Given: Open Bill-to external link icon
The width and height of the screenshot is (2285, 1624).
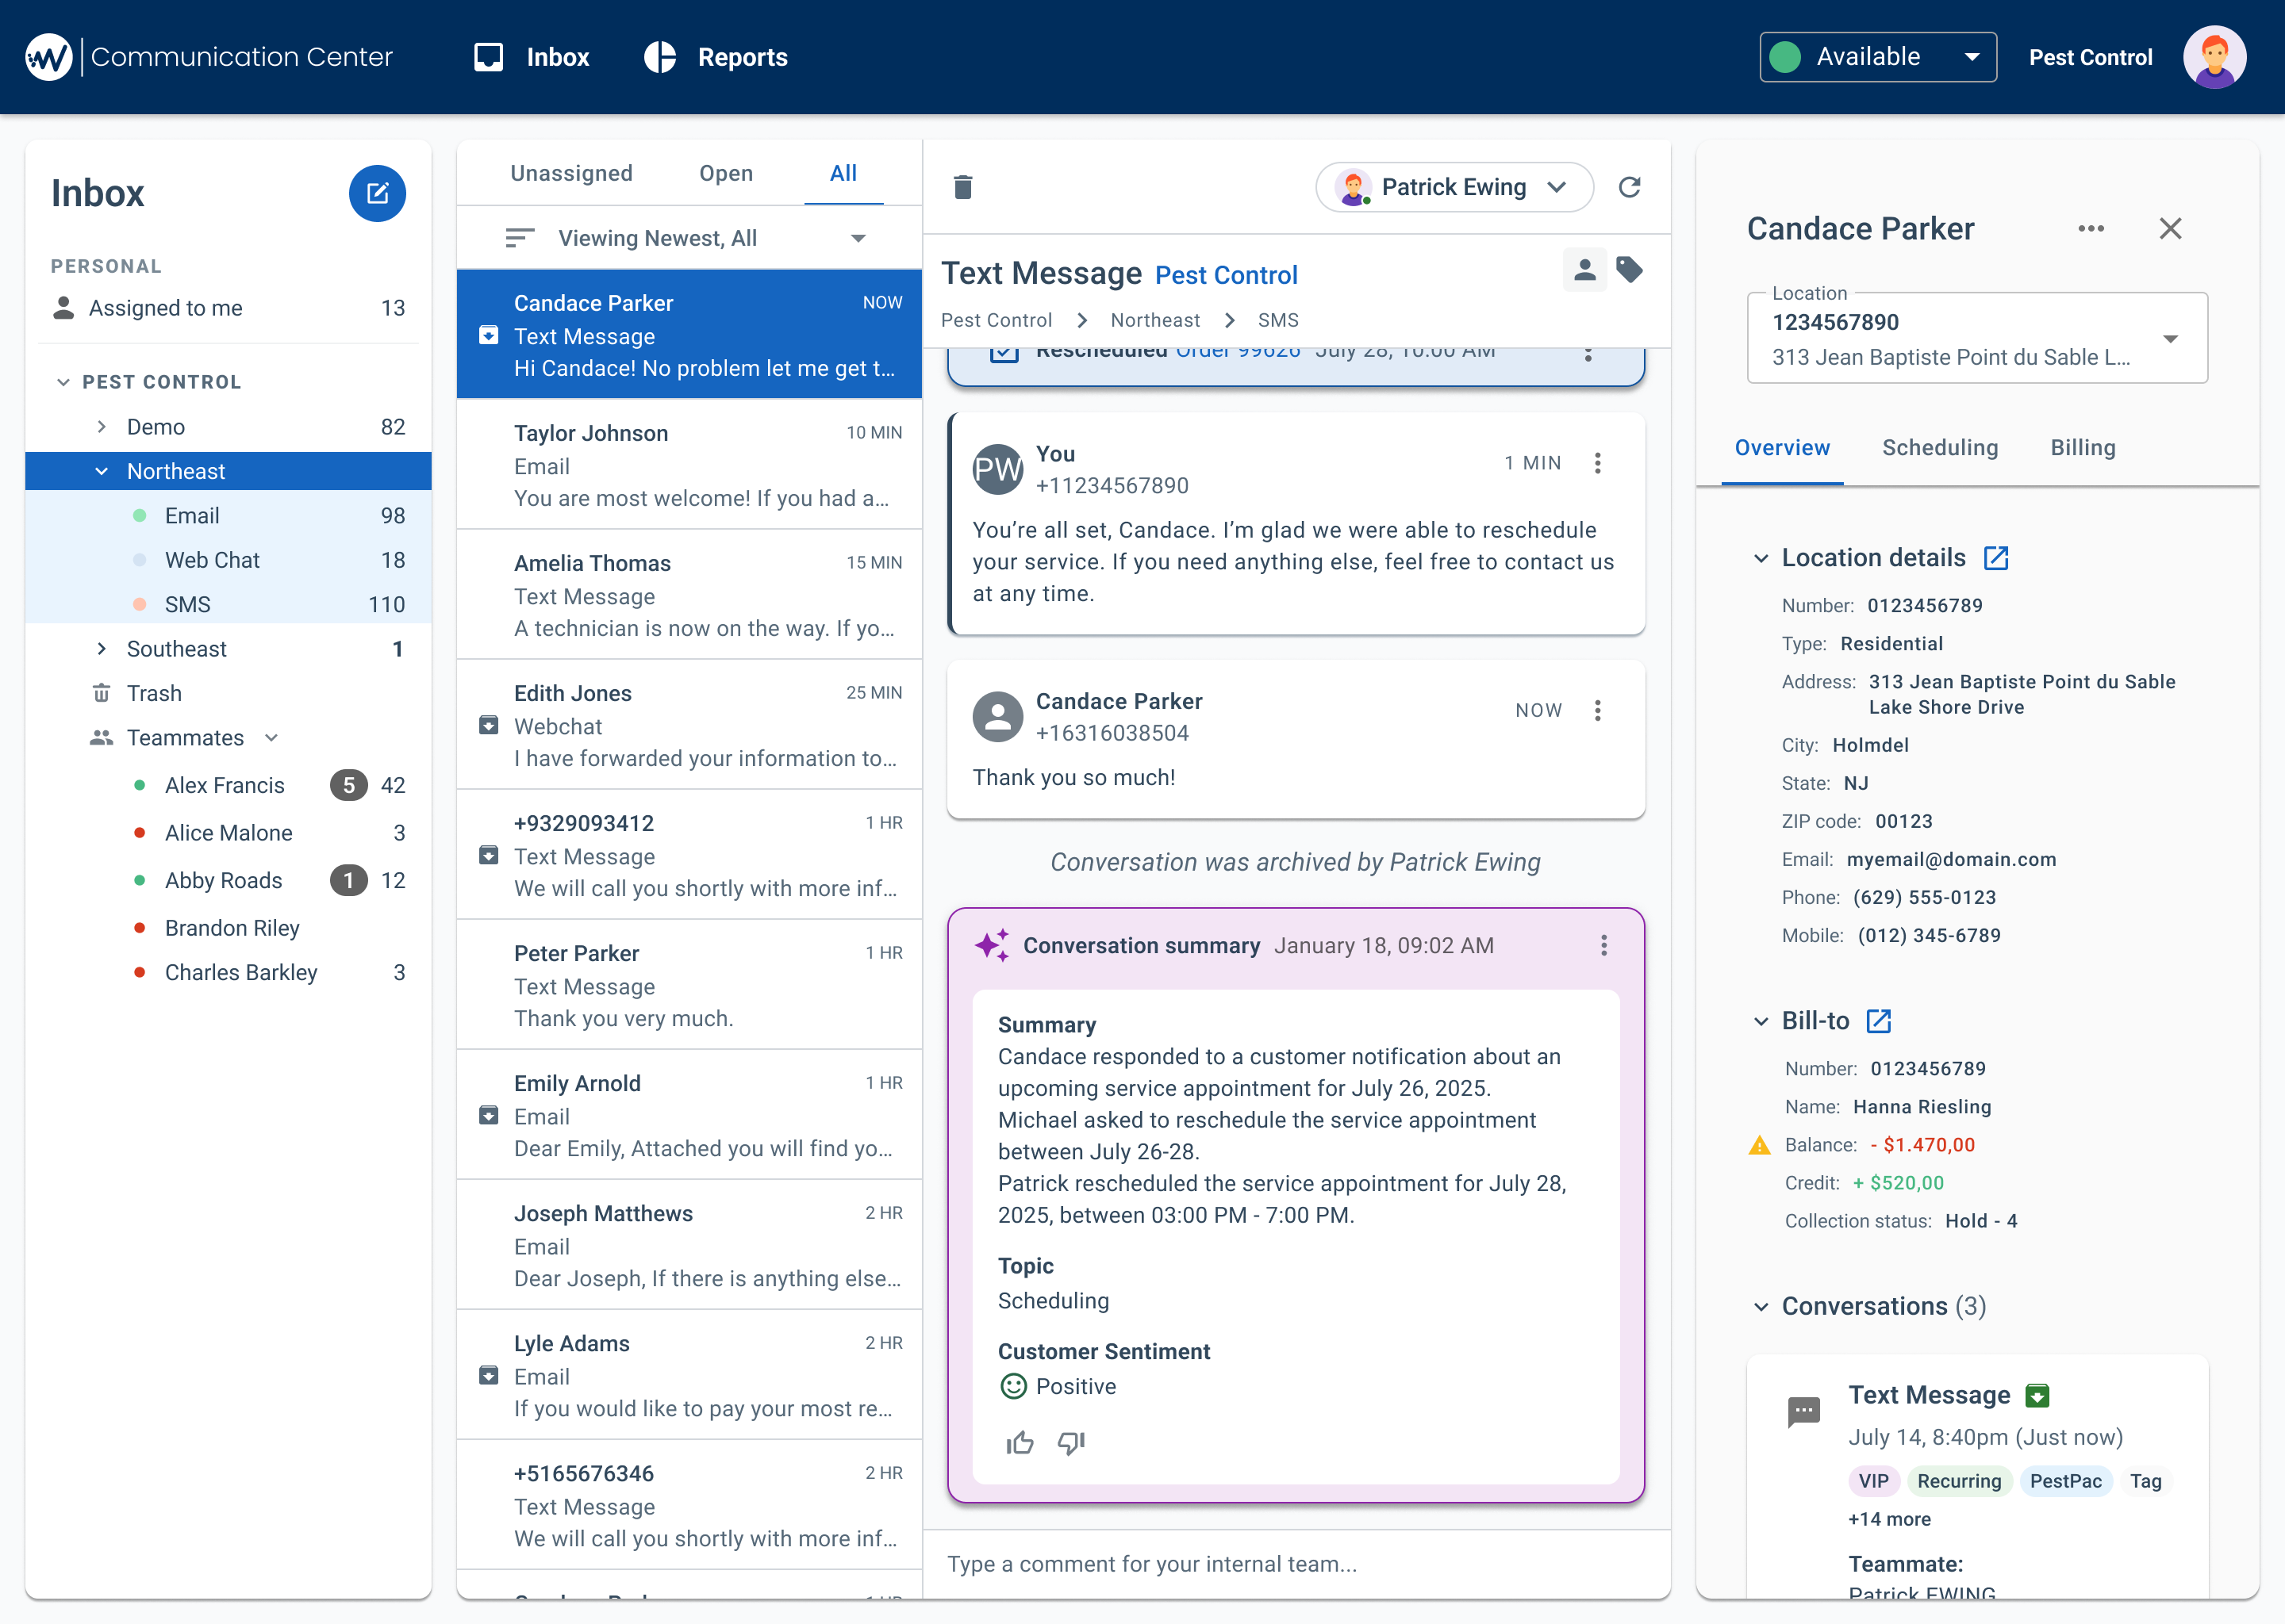Looking at the screenshot, I should (1879, 1021).
